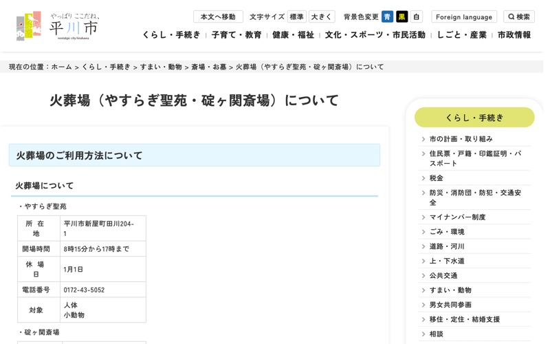Click the ・やすらぎ聖苑 label
The image size is (550, 344).
43,206
